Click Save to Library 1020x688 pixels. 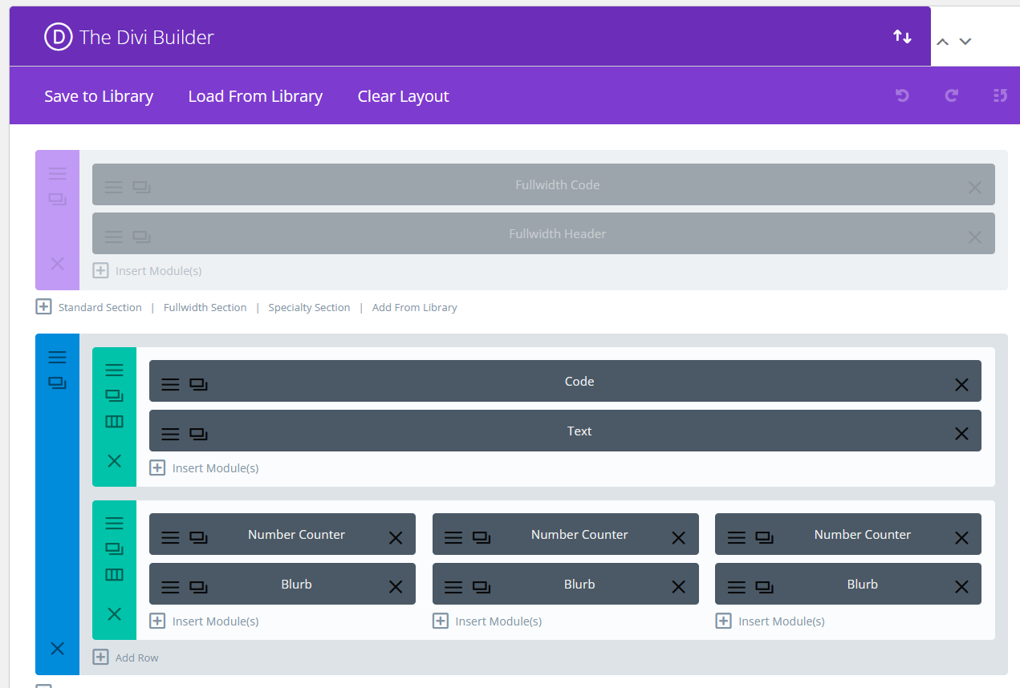[x=99, y=96]
